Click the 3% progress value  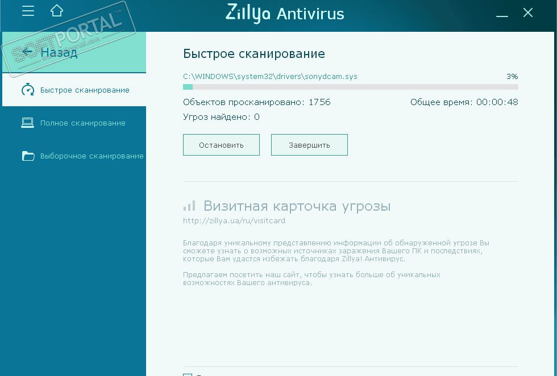(512, 76)
